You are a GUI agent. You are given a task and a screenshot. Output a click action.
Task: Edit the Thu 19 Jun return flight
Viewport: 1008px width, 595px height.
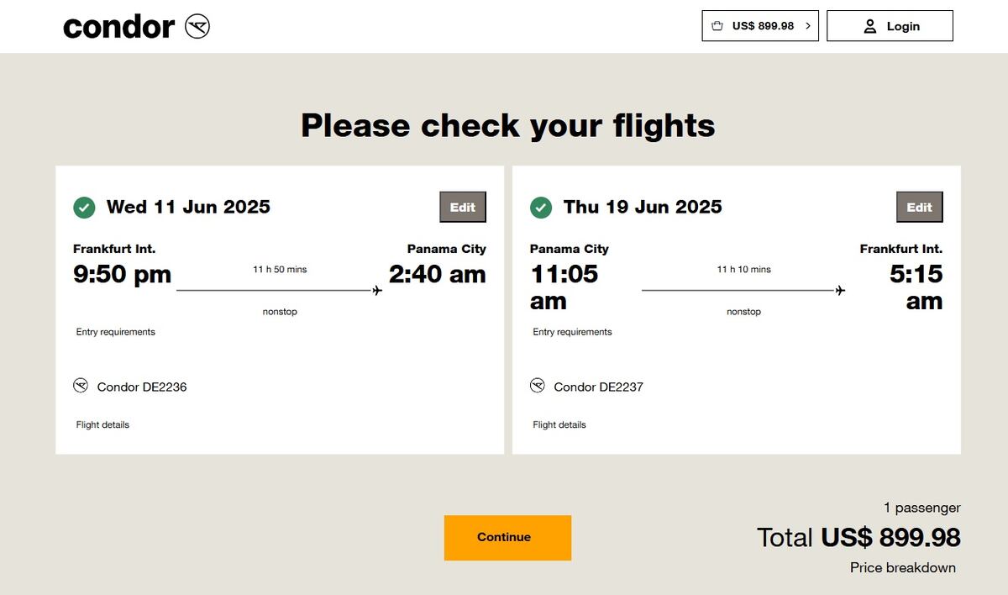tap(919, 208)
